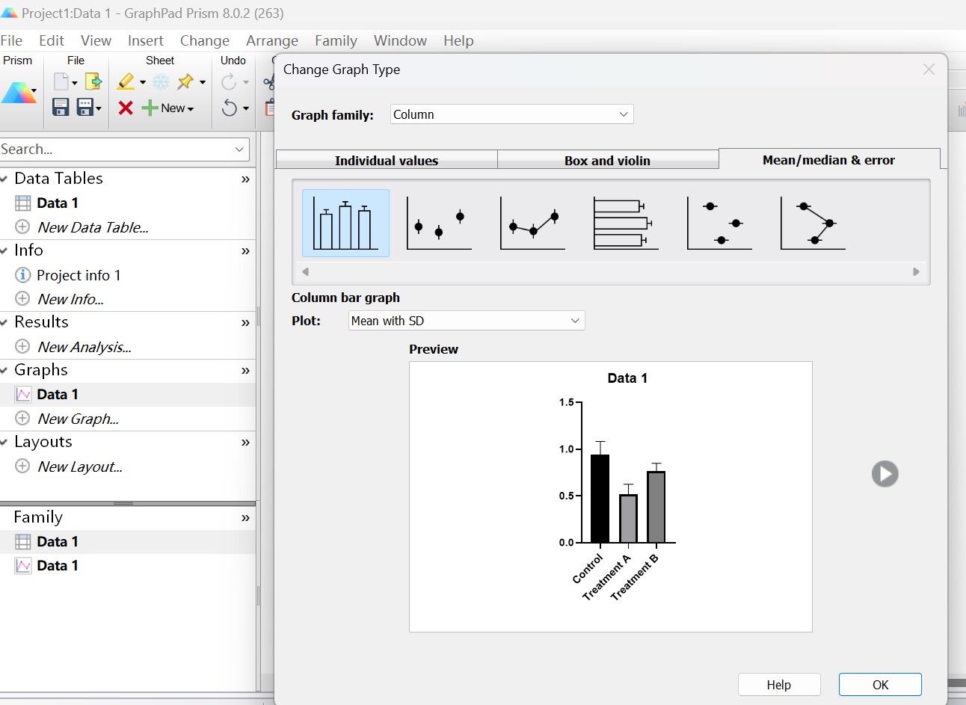
Task: Choose the vertical connected points with error graph
Action: click(532, 223)
